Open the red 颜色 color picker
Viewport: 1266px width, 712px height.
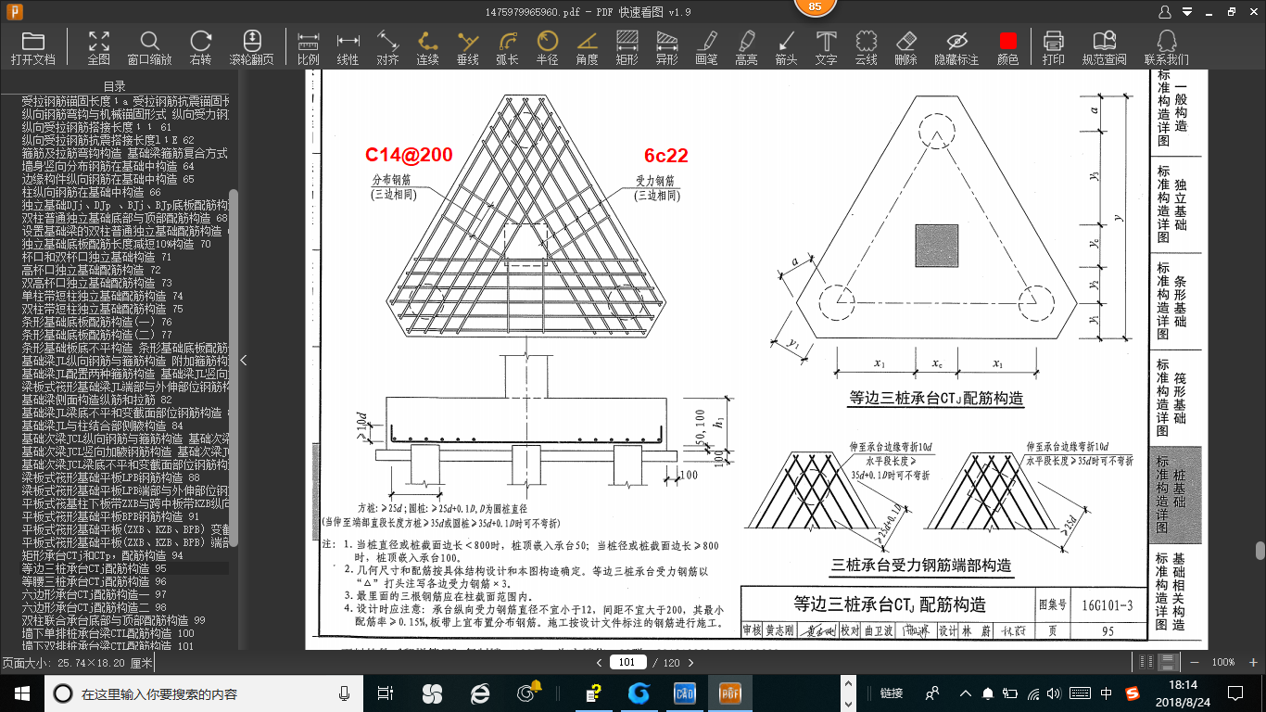point(1007,47)
